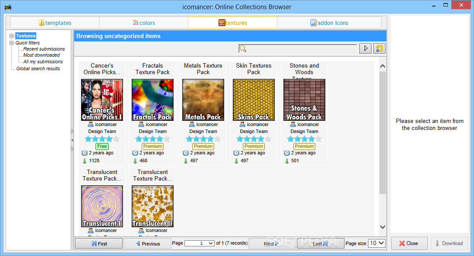This screenshot has height=256, width=474.
Task: Click Premium badge on Metals Texture Pack
Action: click(x=203, y=146)
